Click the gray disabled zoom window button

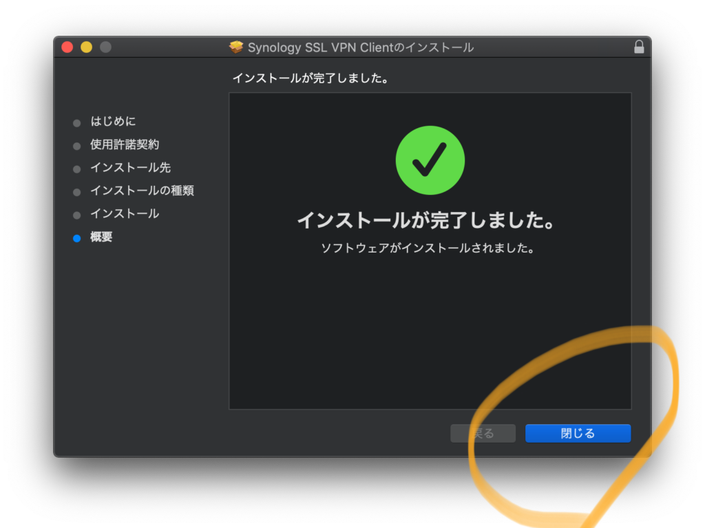105,47
